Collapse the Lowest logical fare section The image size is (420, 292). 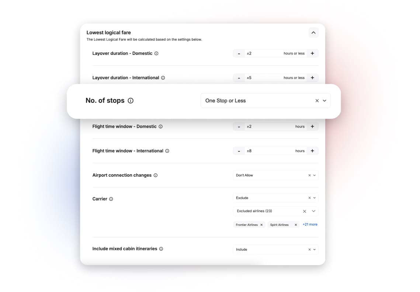click(x=313, y=33)
